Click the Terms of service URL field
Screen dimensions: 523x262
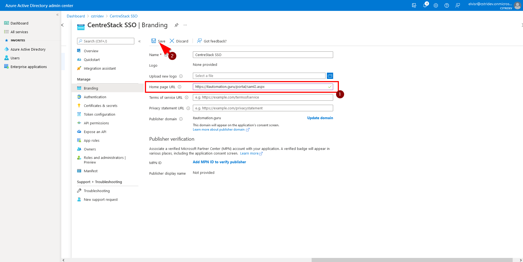pyautogui.click(x=263, y=97)
